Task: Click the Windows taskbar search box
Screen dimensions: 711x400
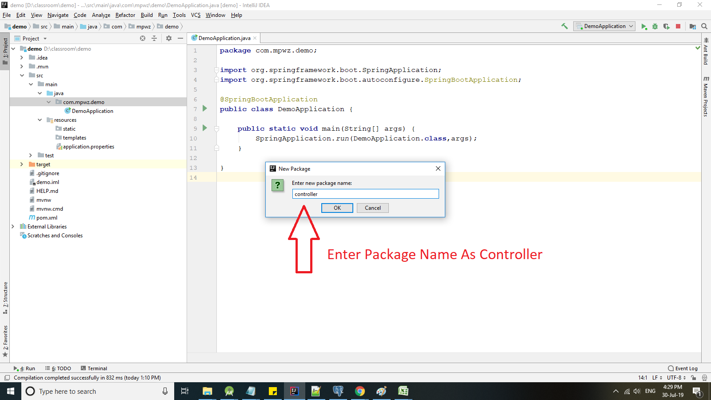Action: pos(98,391)
